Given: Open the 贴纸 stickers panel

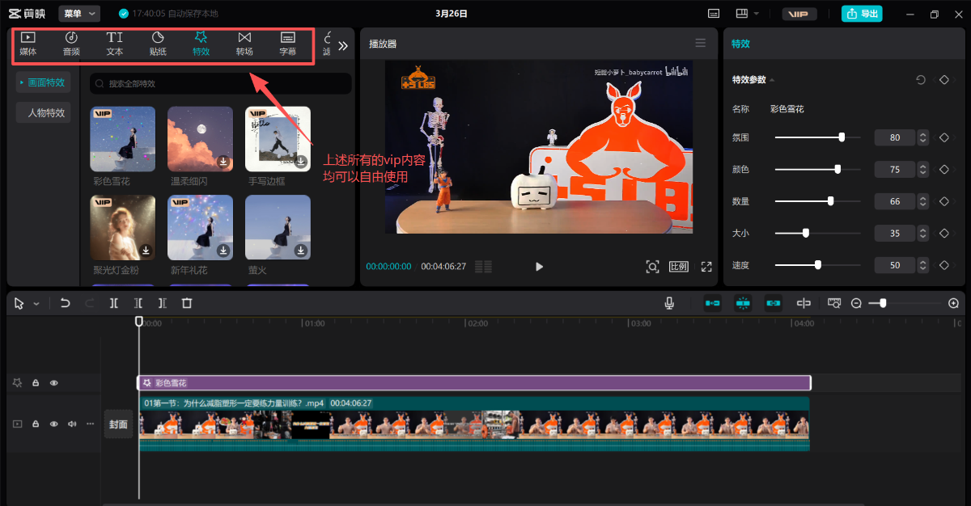Looking at the screenshot, I should click(158, 44).
